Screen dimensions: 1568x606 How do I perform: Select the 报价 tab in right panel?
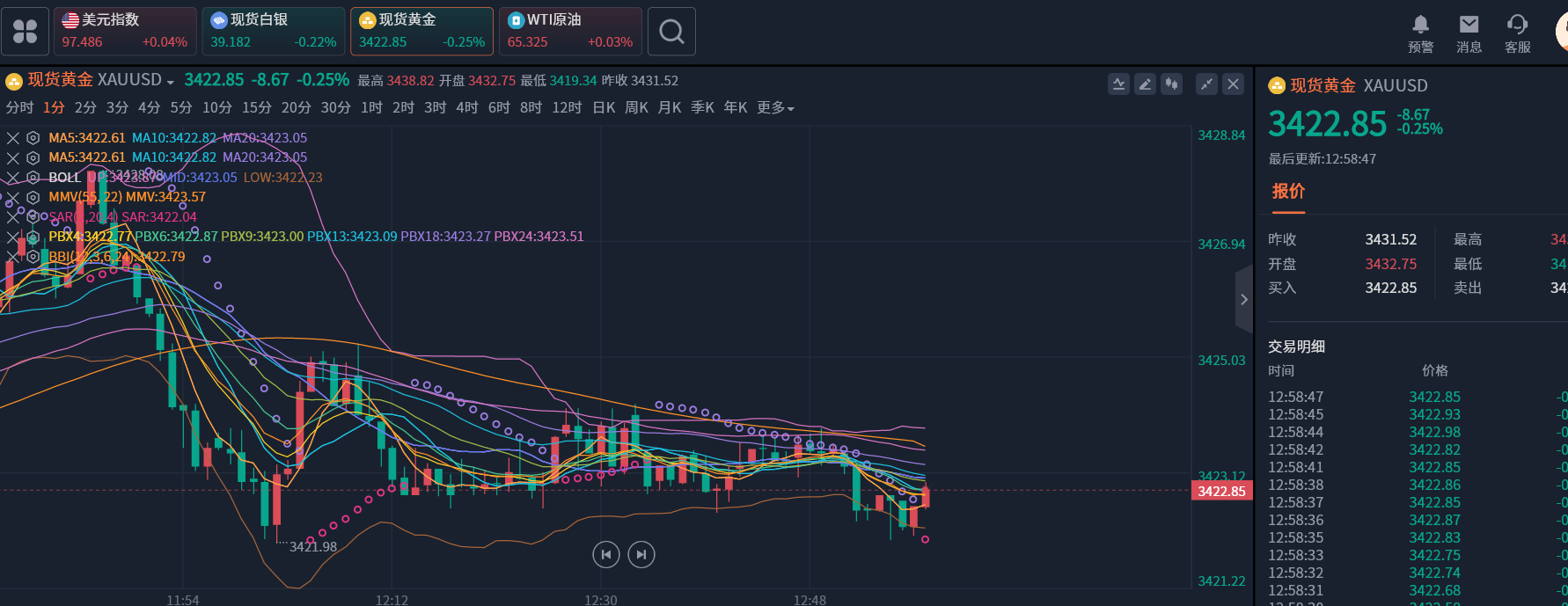coord(1288,192)
